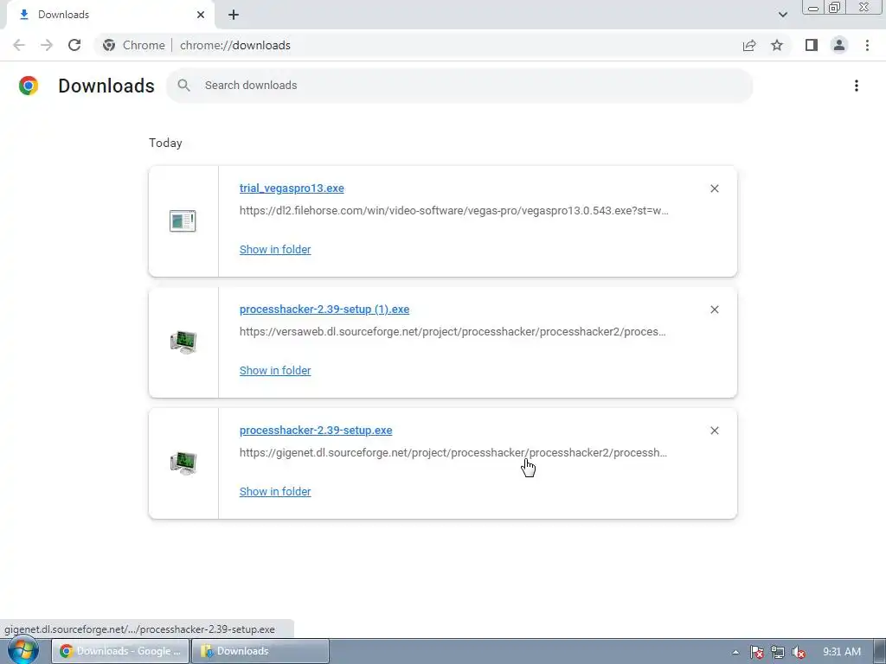Screen dimensions: 886x664
Task: Remove processhacker-2.39-setup (1).exe from list
Action: pyautogui.click(x=714, y=310)
